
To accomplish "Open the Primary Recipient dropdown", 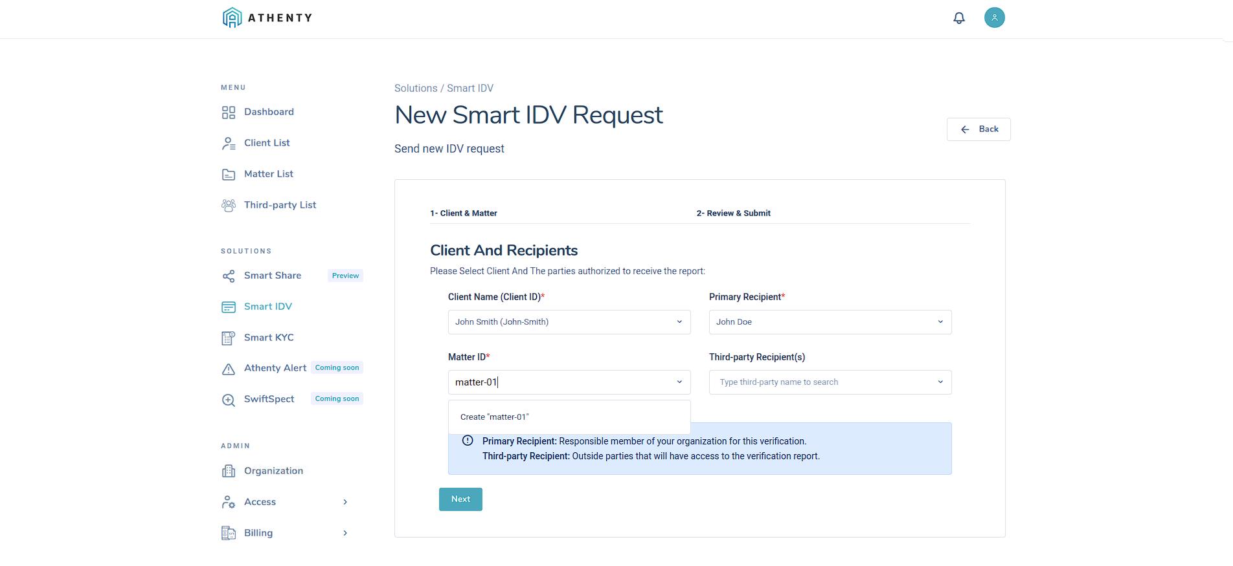I will pyautogui.click(x=830, y=322).
